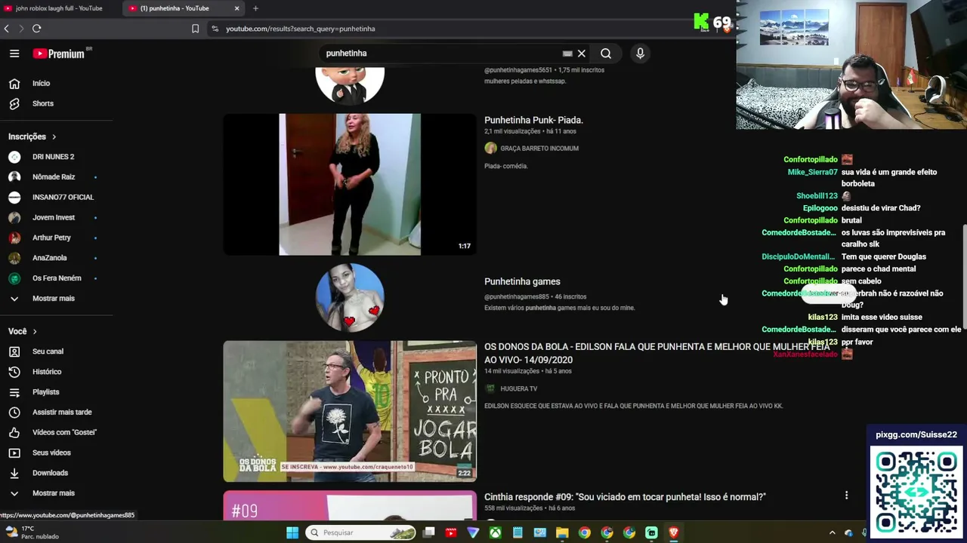Open a new browser tab

point(255,8)
